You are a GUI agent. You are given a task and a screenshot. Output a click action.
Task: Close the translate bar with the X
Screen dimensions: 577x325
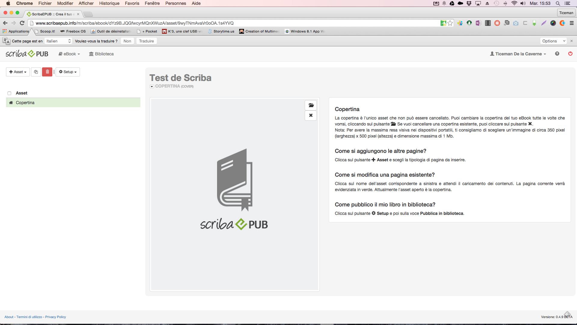(572, 41)
